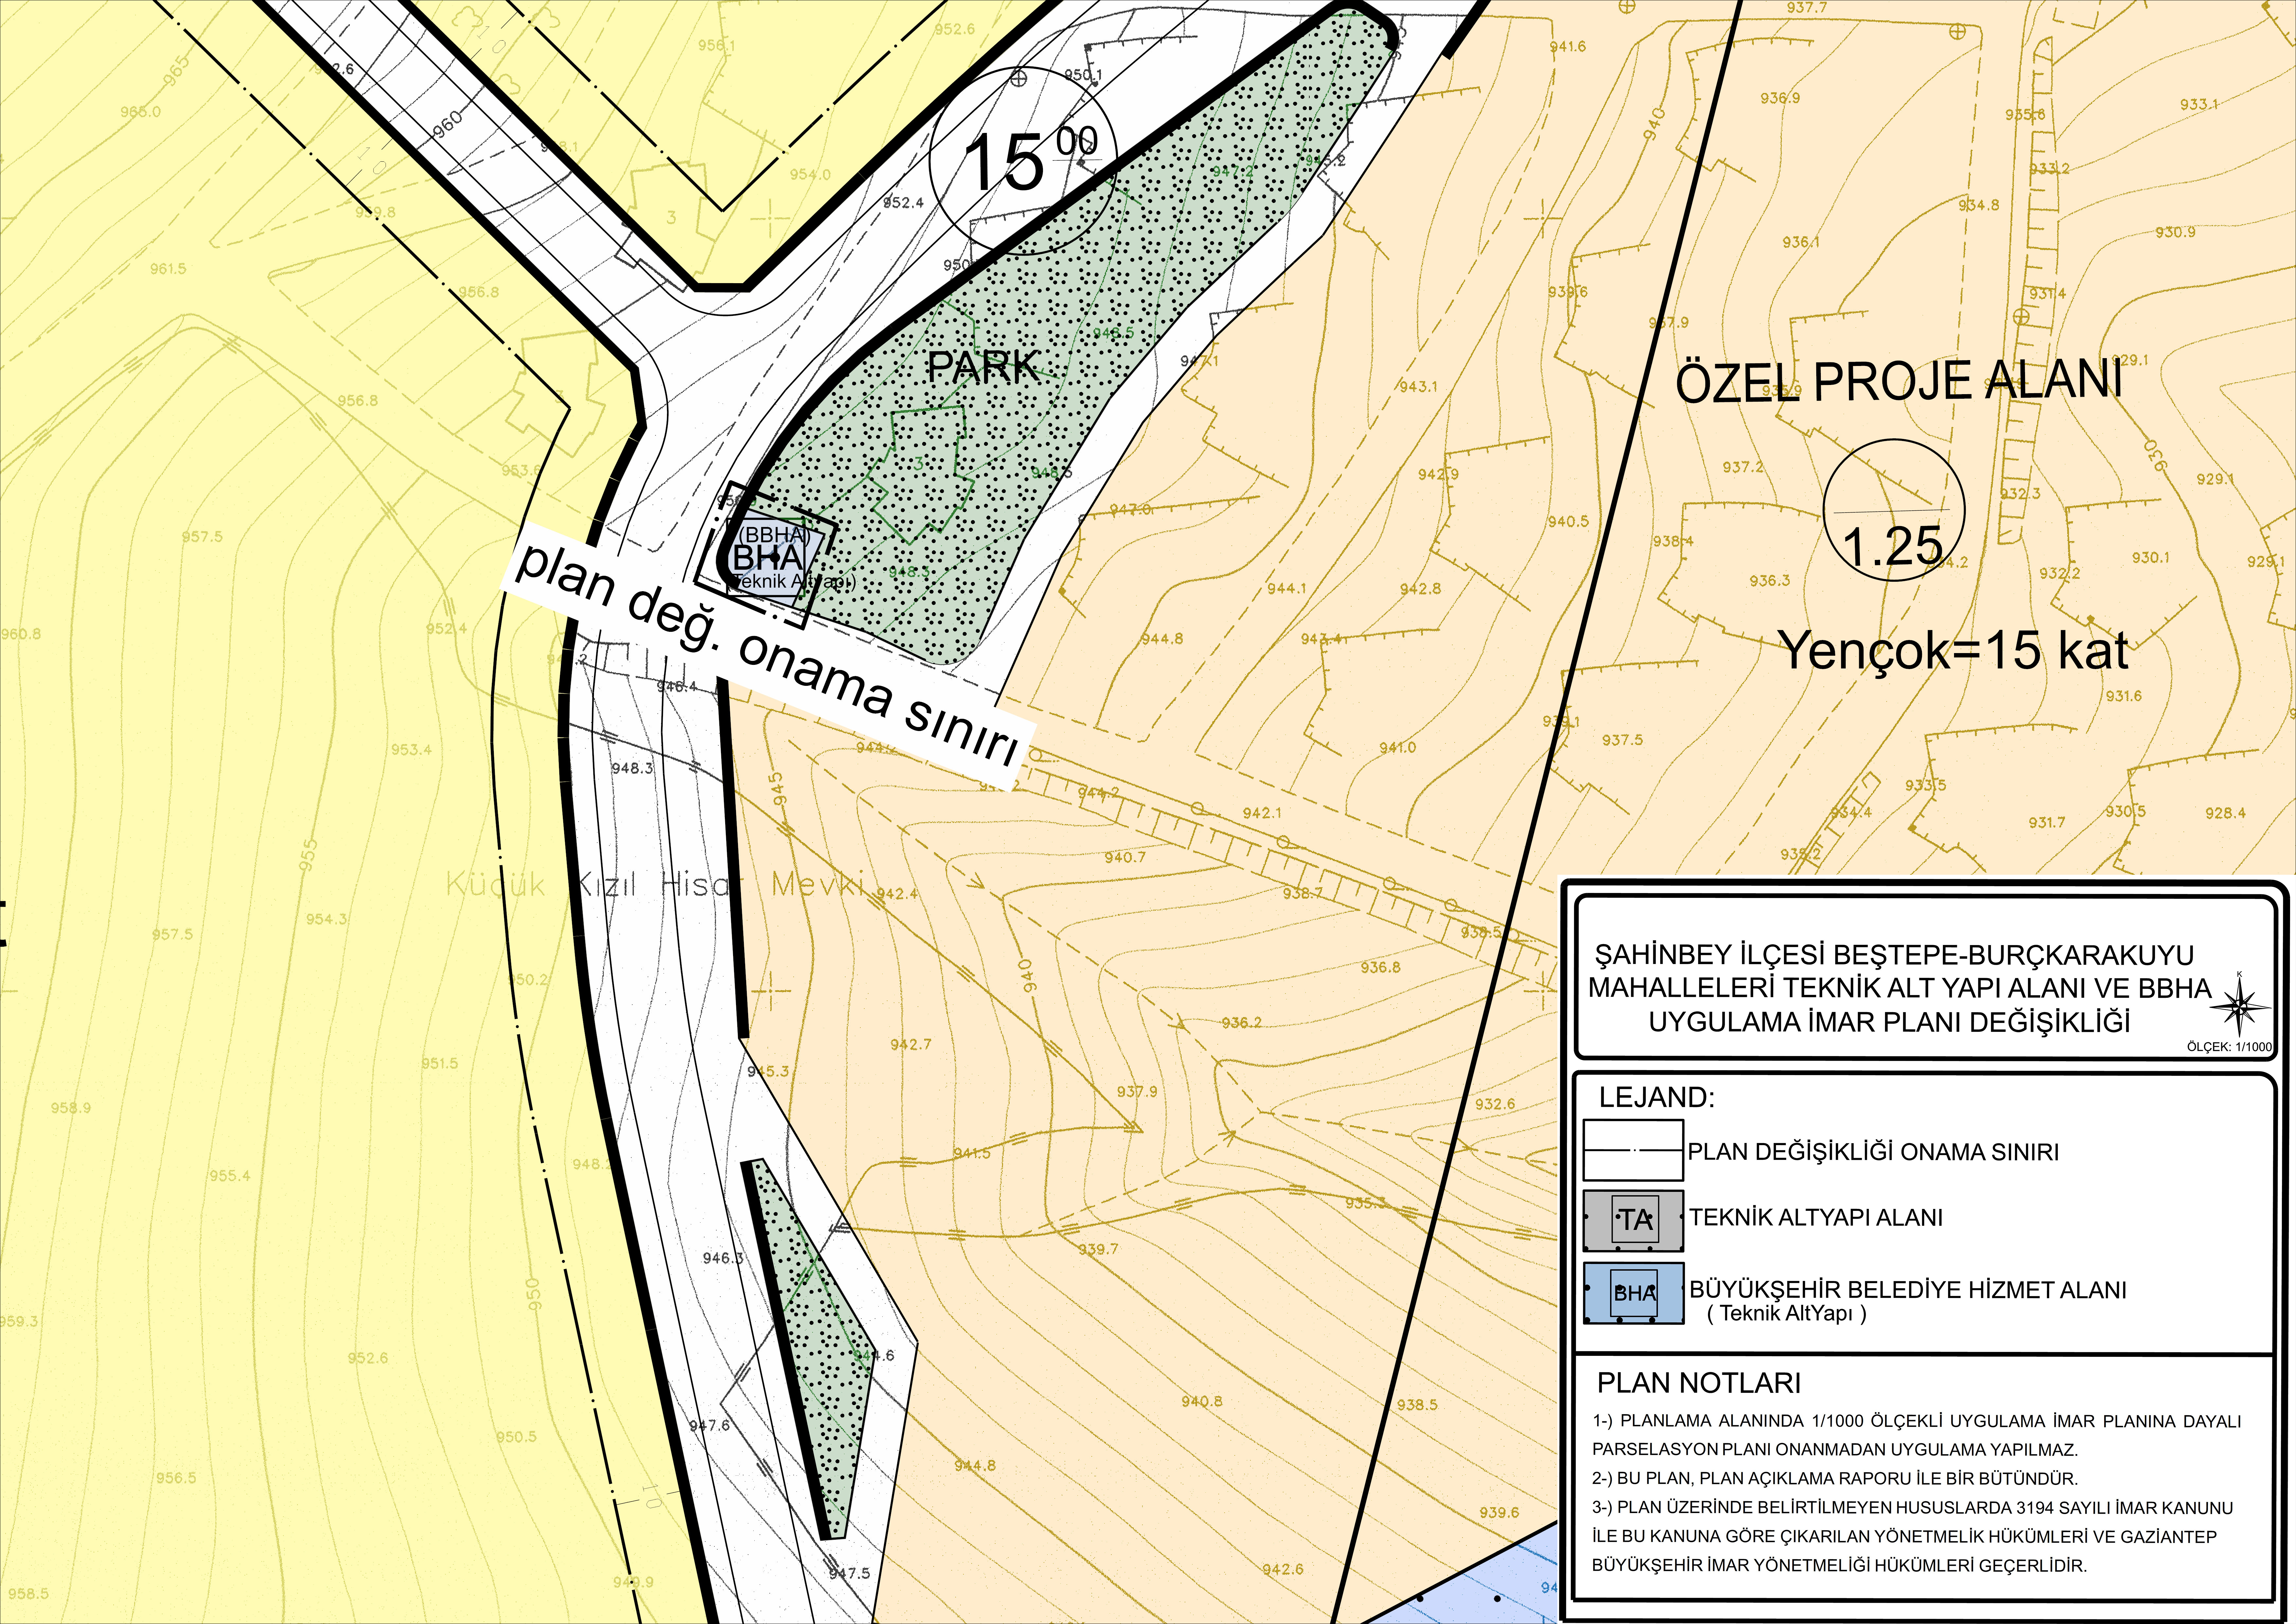Viewport: 2296px width, 1624px height.
Task: Select the PARK label on the map
Action: 984,367
